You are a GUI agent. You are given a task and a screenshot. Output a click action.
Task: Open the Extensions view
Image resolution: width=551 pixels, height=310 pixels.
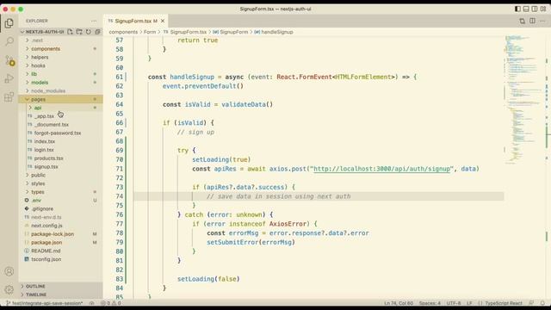click(x=9, y=96)
